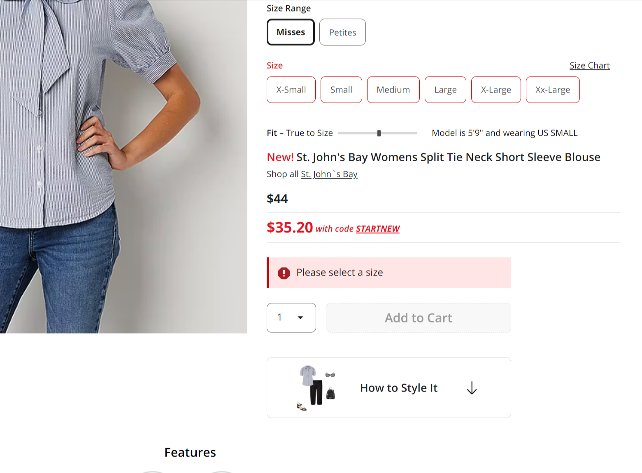Click the True to Size fit slider handle
642x473 pixels.
[x=379, y=133]
